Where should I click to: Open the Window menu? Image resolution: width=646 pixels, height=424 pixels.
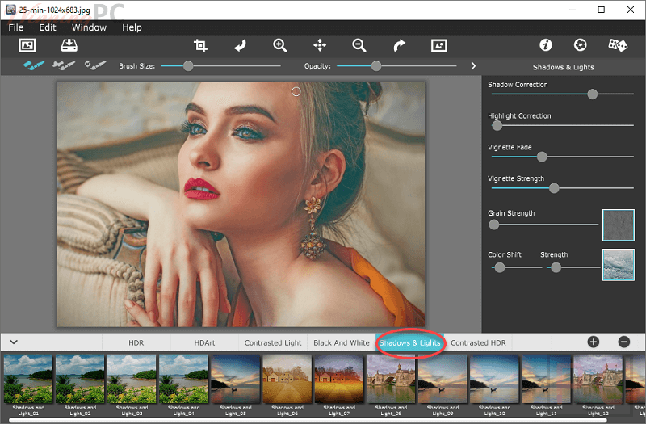pyautogui.click(x=89, y=27)
